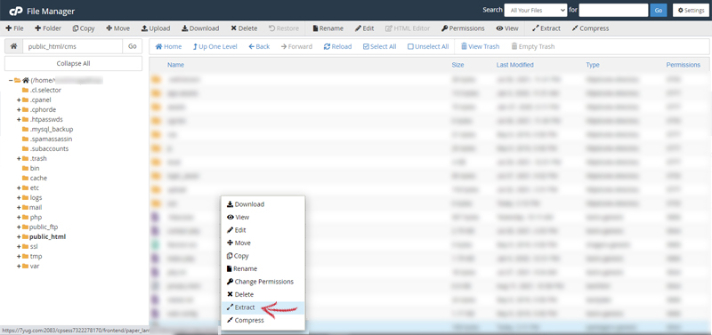Click the cPanel logo icon
712x335 pixels.
point(16,11)
